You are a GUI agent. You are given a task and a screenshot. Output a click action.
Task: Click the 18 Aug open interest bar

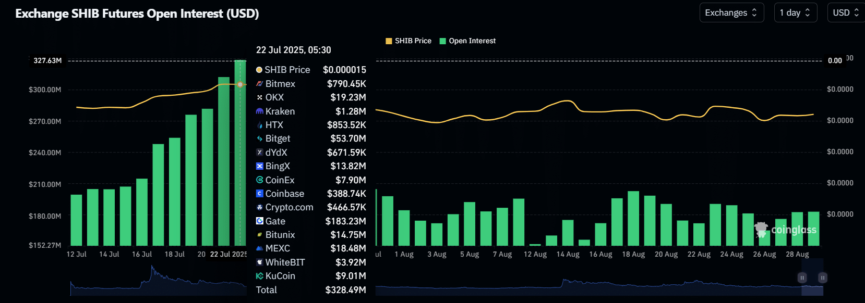[633, 219]
